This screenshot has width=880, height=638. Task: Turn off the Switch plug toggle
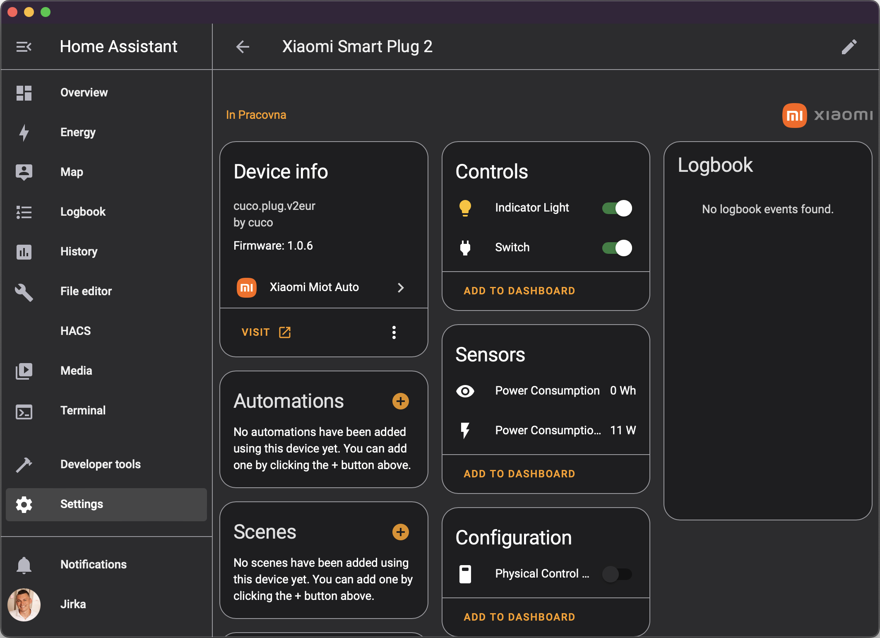point(617,248)
